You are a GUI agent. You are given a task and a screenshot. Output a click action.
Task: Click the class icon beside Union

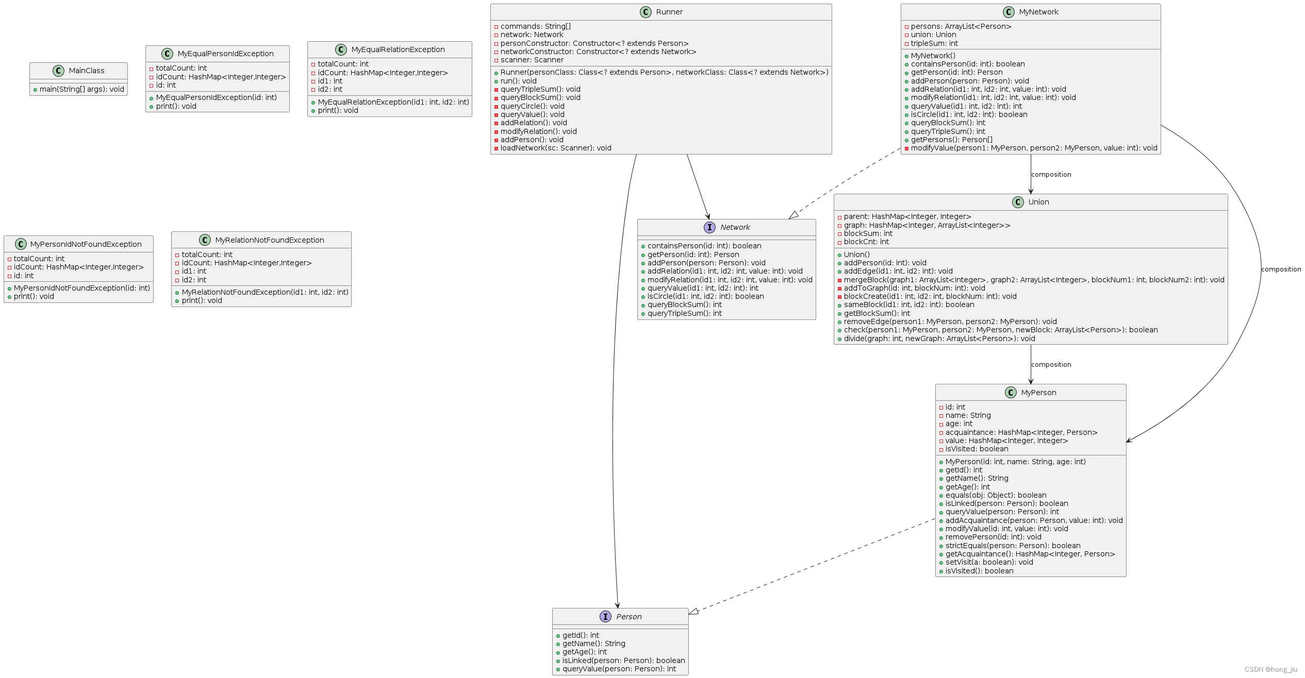coord(1018,202)
